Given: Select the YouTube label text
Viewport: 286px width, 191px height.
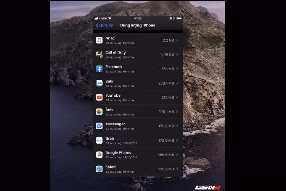Looking at the screenshot, I should point(113,95).
